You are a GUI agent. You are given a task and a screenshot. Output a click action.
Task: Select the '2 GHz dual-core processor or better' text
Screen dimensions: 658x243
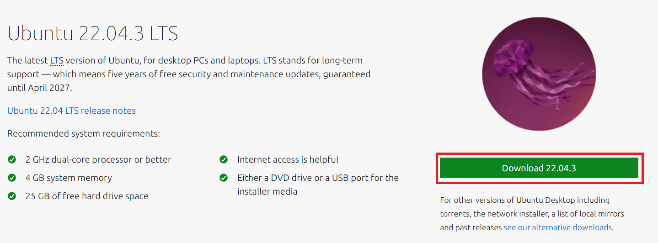pyautogui.click(x=98, y=160)
